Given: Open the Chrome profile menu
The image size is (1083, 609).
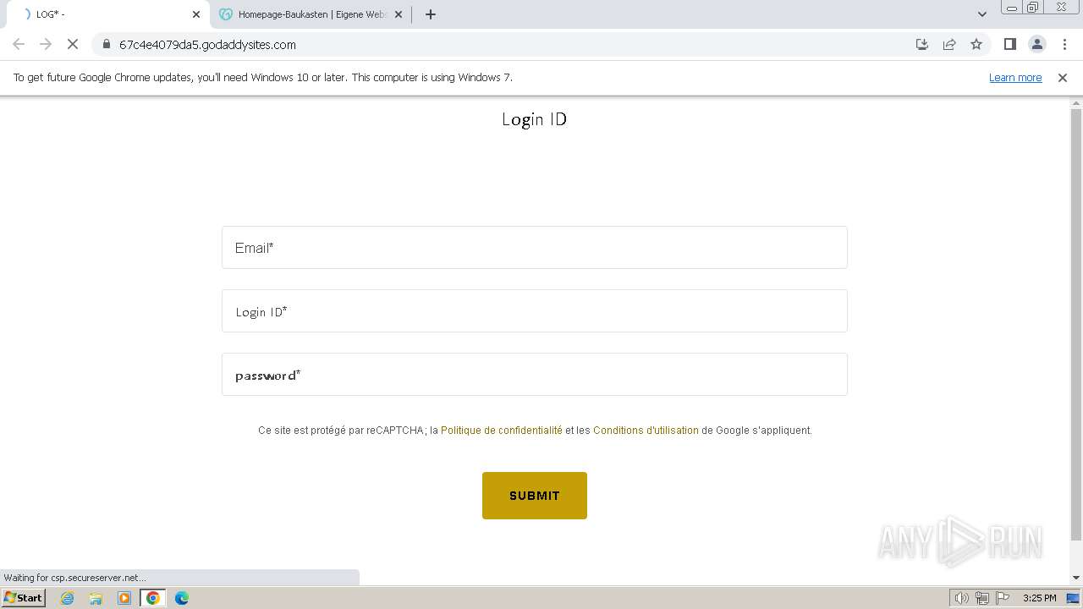Looking at the screenshot, I should point(1036,44).
